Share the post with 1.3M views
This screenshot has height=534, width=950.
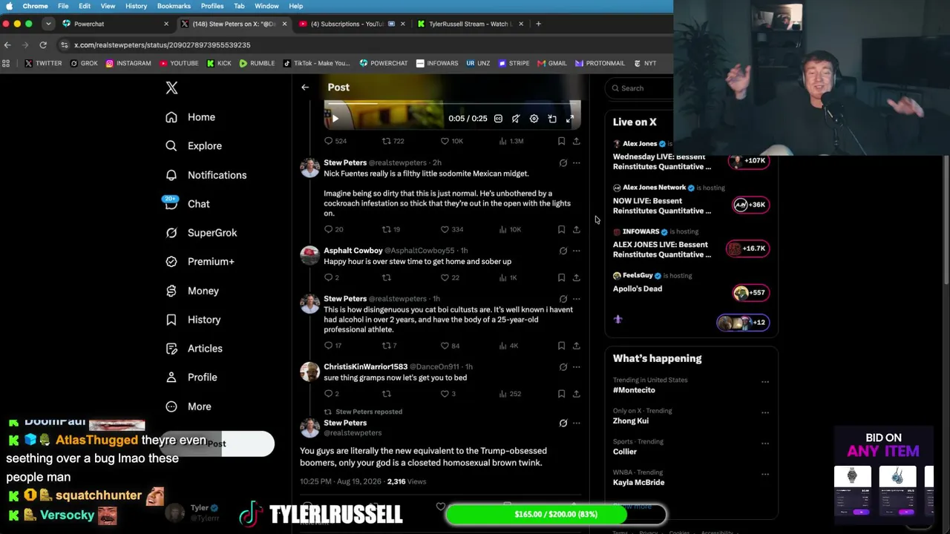pyautogui.click(x=576, y=141)
